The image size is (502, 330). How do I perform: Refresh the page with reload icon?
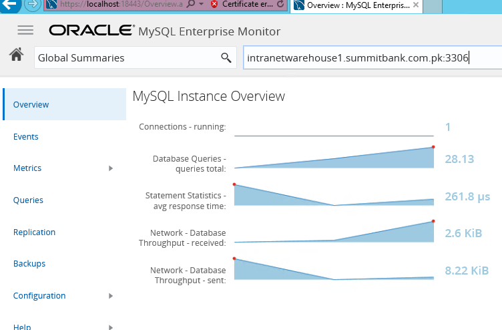coord(280,4)
